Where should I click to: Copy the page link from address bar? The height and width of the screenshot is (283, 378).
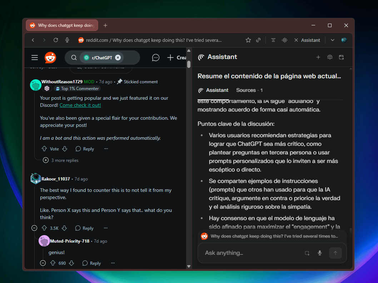click(x=258, y=40)
